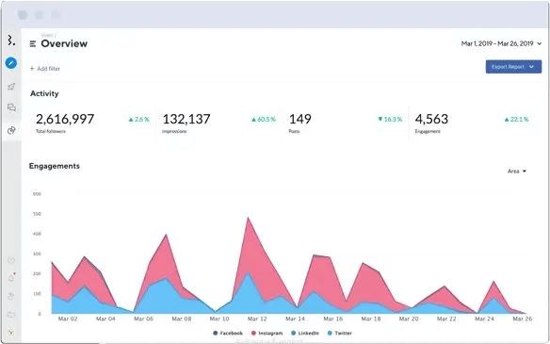The width and height of the screenshot is (550, 344).
Task: Open notifications bell with red dot
Action: click(11, 278)
